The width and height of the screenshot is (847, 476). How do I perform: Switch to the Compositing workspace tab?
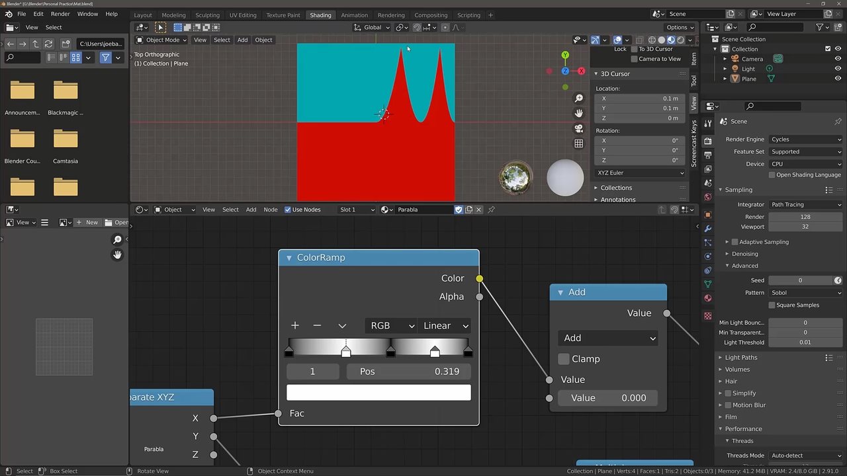click(x=431, y=15)
